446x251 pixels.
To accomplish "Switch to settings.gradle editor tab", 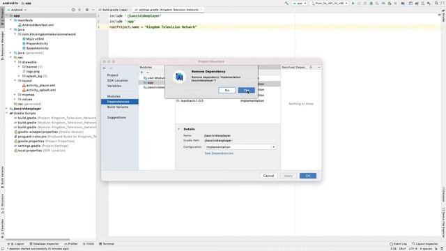I will (x=169, y=10).
